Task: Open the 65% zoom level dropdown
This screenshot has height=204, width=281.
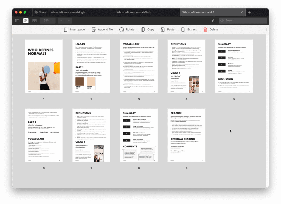Action: [48, 21]
